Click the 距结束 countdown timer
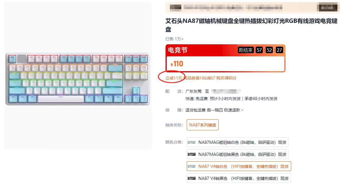 coord(261,50)
